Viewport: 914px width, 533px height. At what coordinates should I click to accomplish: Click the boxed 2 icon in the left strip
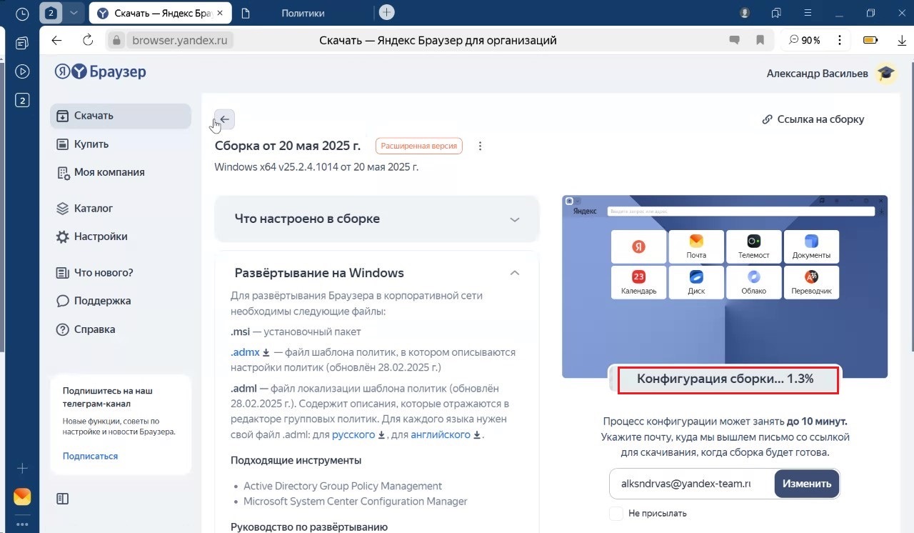click(22, 100)
